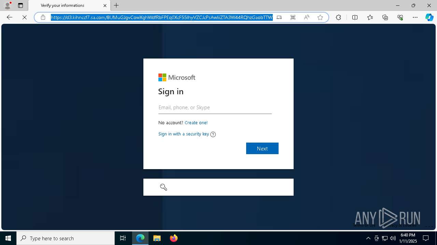Stop loading the page
Image resolution: width=437 pixels, height=245 pixels.
pos(25,17)
